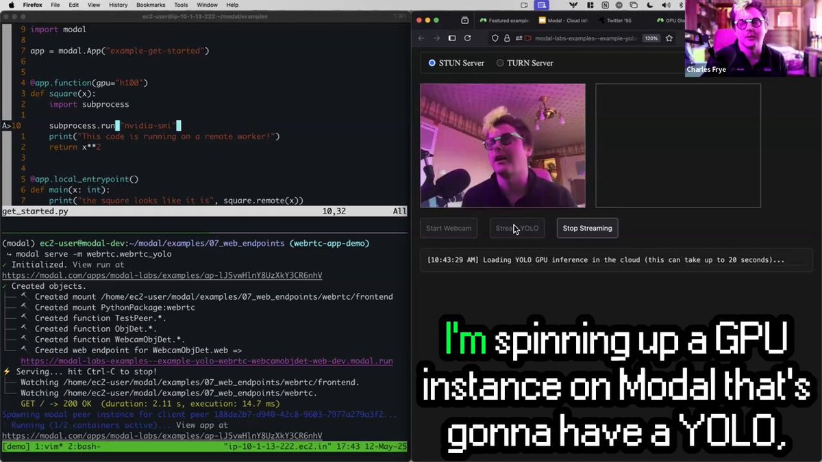Click the '@app.local_entrypoint()' decorator line
Viewport: 822px width, 462px height.
point(84,179)
